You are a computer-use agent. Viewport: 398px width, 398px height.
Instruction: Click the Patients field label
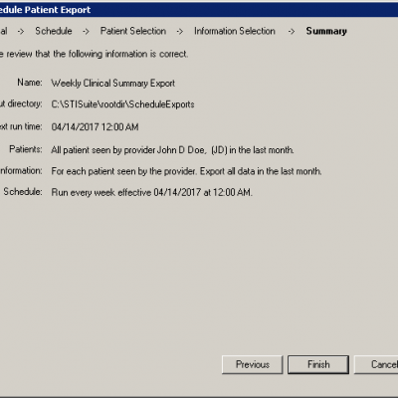click(26, 149)
